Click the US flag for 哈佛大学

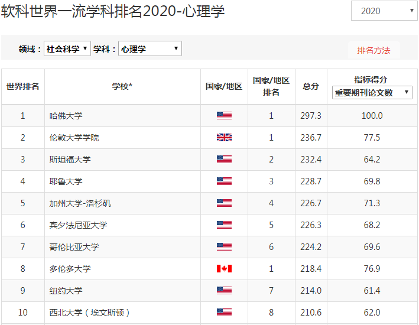(x=224, y=116)
